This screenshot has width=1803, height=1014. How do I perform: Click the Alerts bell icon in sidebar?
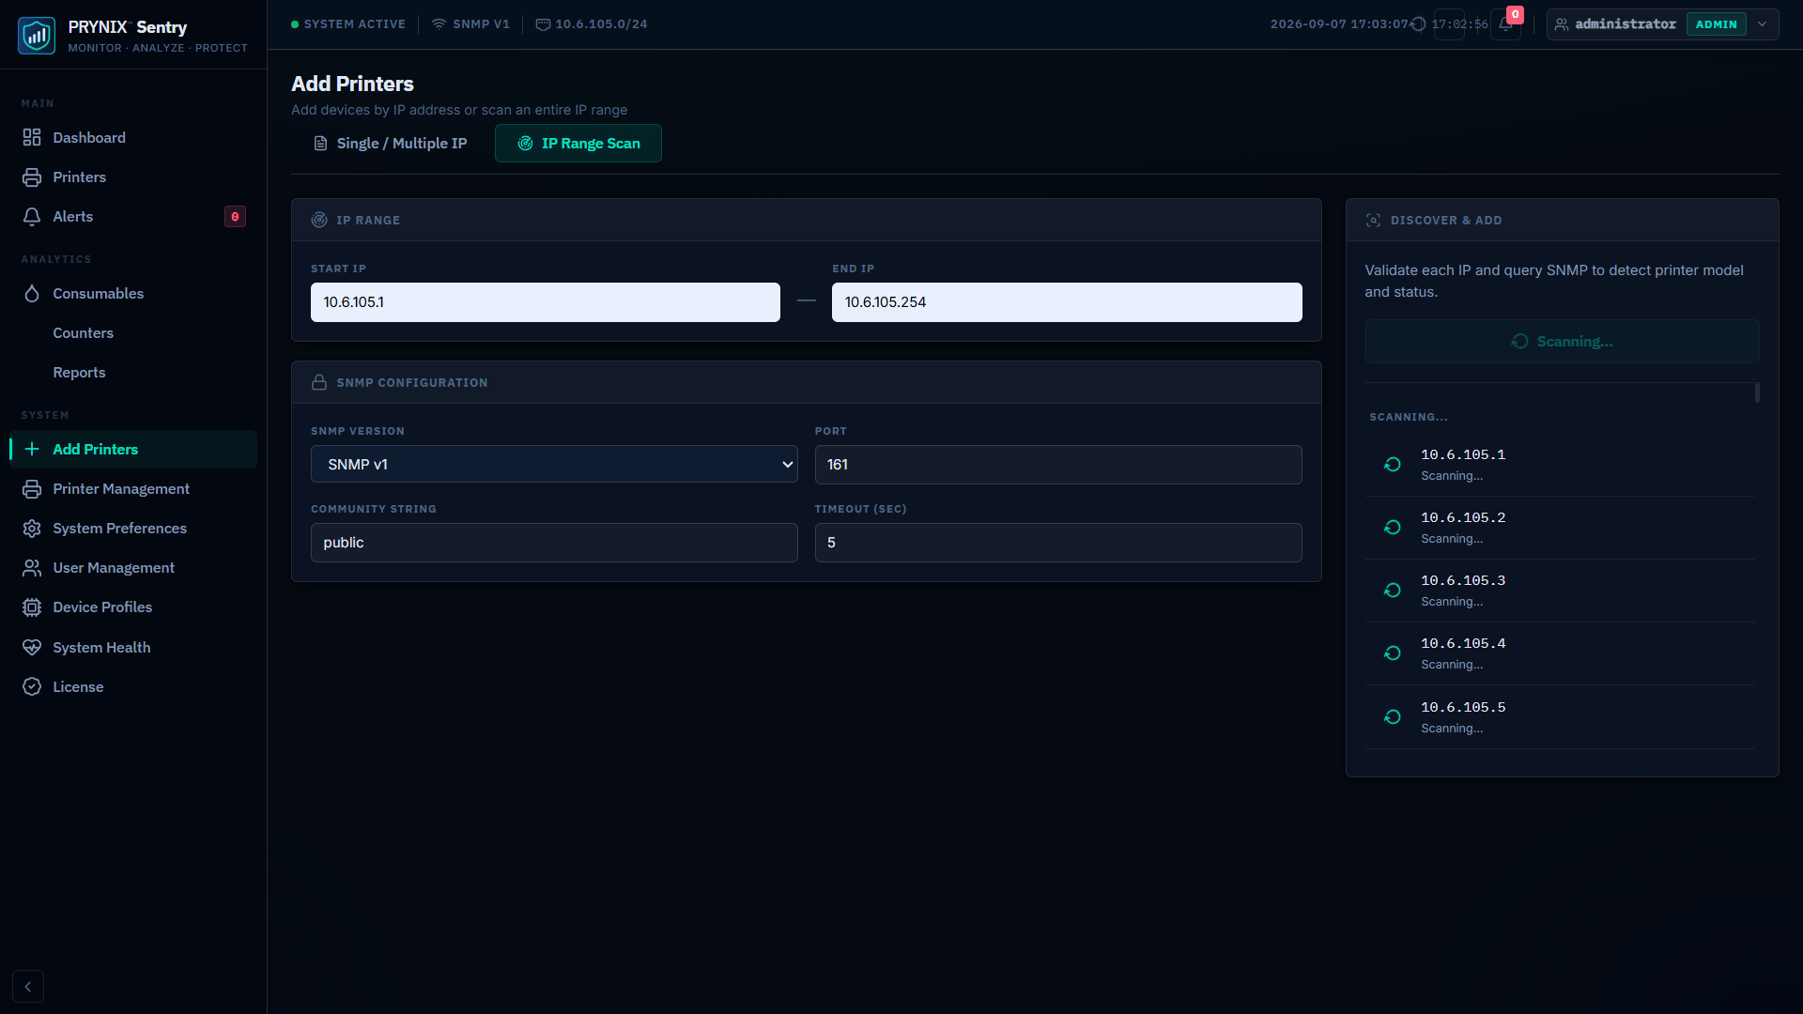(x=32, y=217)
